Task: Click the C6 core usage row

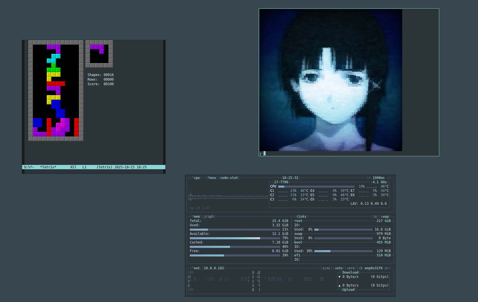Action: click(329, 199)
